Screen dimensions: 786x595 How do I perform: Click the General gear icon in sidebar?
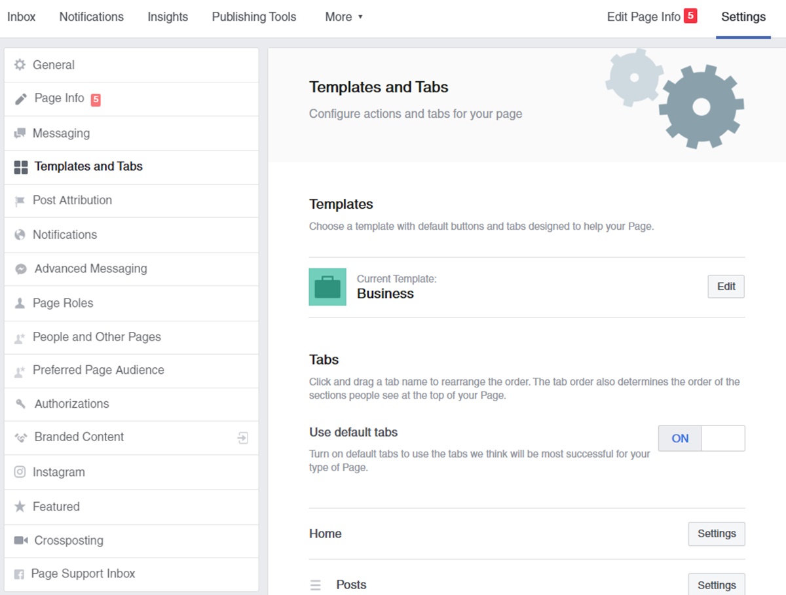pyautogui.click(x=20, y=65)
